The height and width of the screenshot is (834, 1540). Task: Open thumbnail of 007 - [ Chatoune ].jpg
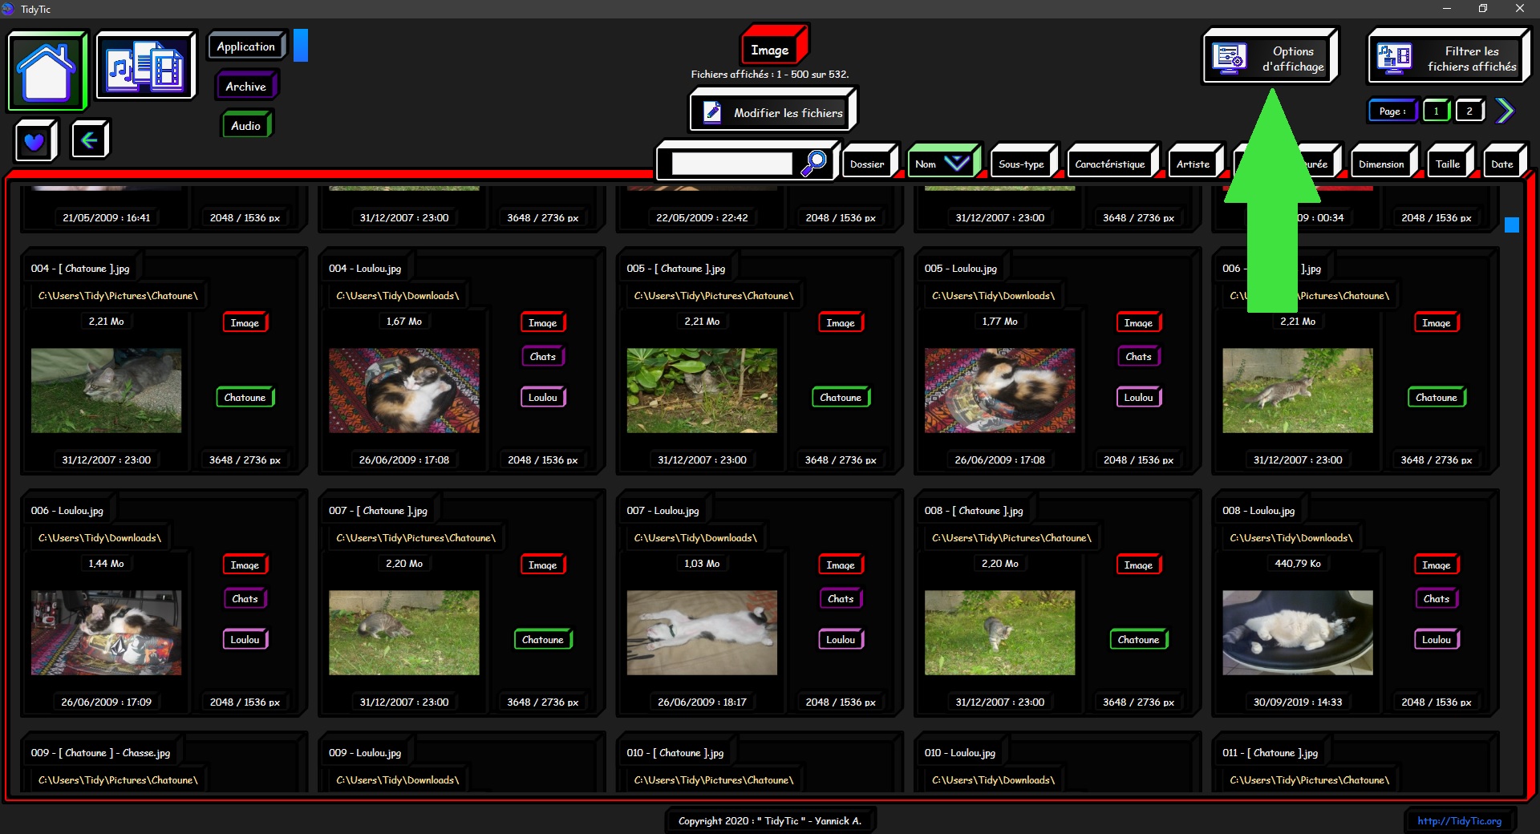(404, 633)
